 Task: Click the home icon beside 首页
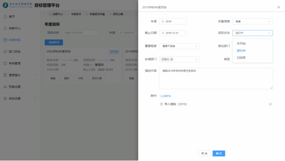(5, 17)
